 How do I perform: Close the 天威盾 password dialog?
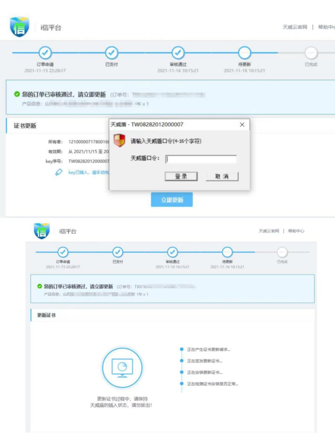pyautogui.click(x=242, y=124)
